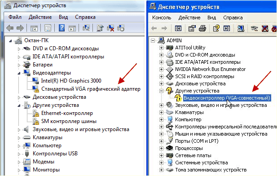Select Звуковые, видео и игровые устройства in left window
Image resolution: width=277 pixels, height=176 pixels.
[81, 129]
